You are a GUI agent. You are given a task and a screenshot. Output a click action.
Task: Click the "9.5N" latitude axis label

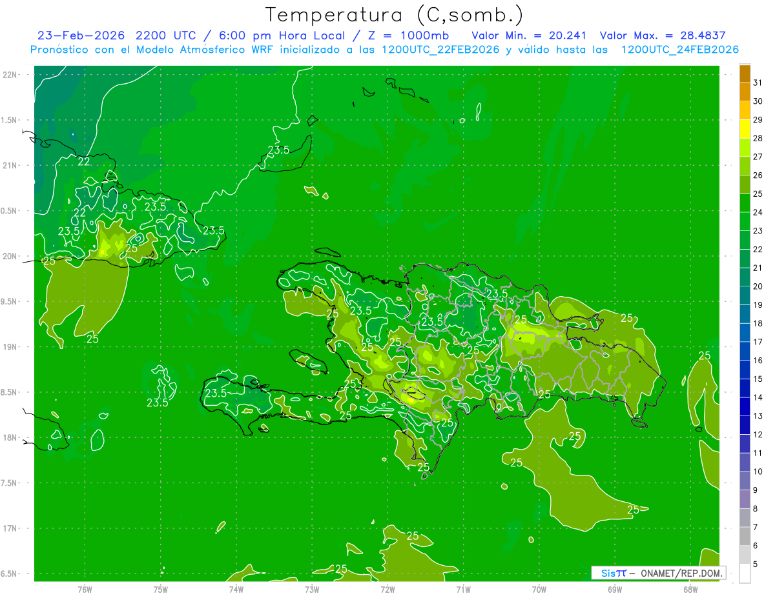pos(10,301)
